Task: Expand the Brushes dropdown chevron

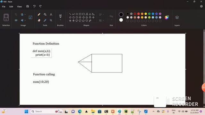Action: pyautogui.click(x=61, y=20)
